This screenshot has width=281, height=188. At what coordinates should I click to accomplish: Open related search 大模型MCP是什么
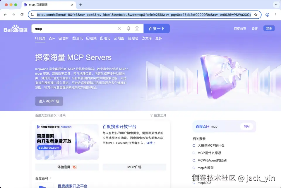pos(211,145)
